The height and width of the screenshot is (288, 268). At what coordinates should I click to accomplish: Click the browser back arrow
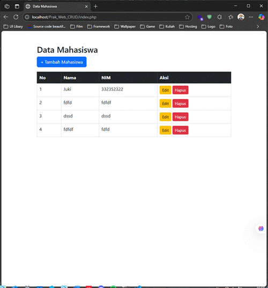6,17
